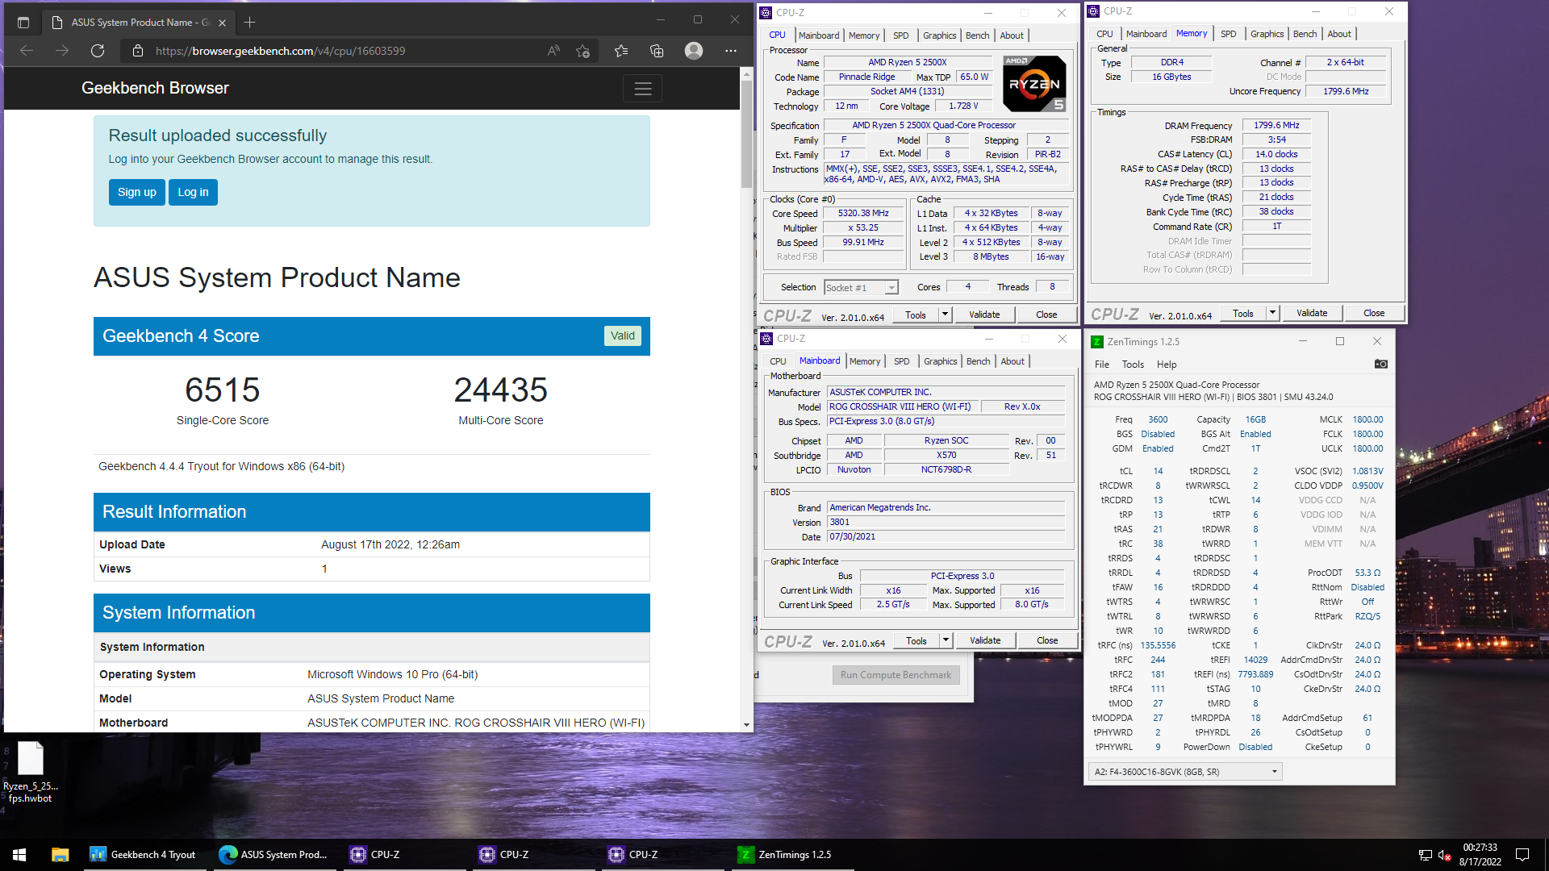Open the Edge profile avatar

694,51
